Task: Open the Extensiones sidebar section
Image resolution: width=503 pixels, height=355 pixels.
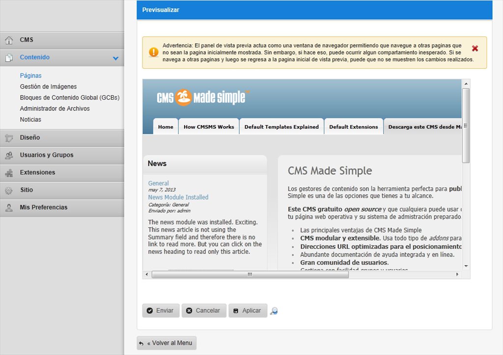Action: (62, 173)
